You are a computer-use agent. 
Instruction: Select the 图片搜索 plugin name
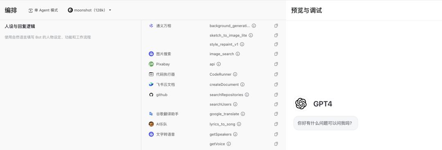163,54
